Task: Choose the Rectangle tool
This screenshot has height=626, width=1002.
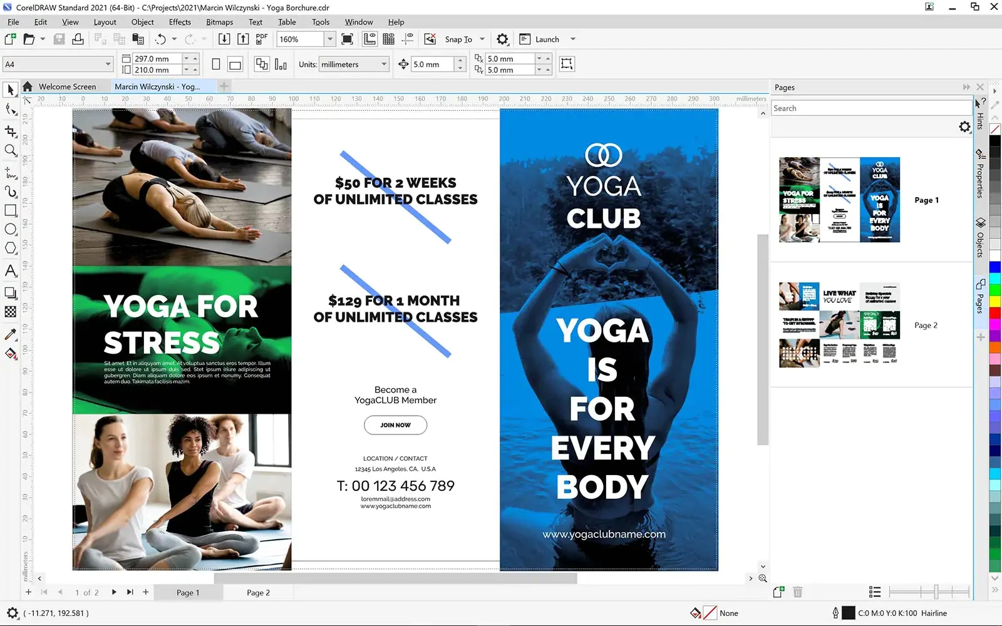Action: pyautogui.click(x=10, y=210)
